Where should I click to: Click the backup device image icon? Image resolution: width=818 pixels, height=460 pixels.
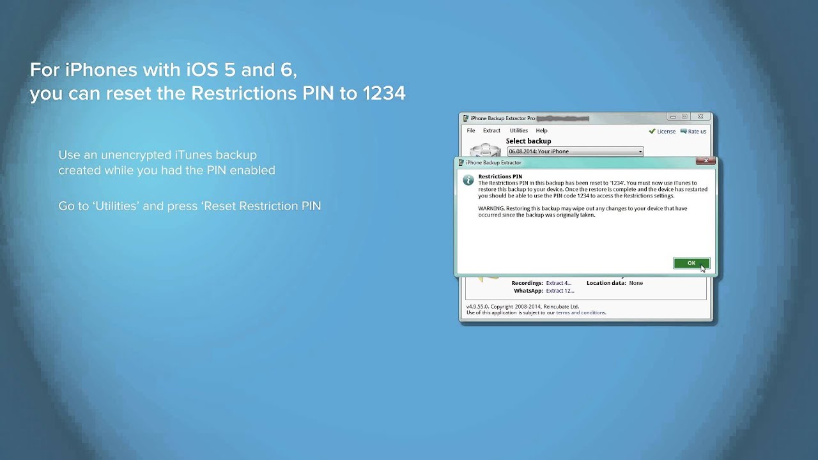pos(486,150)
